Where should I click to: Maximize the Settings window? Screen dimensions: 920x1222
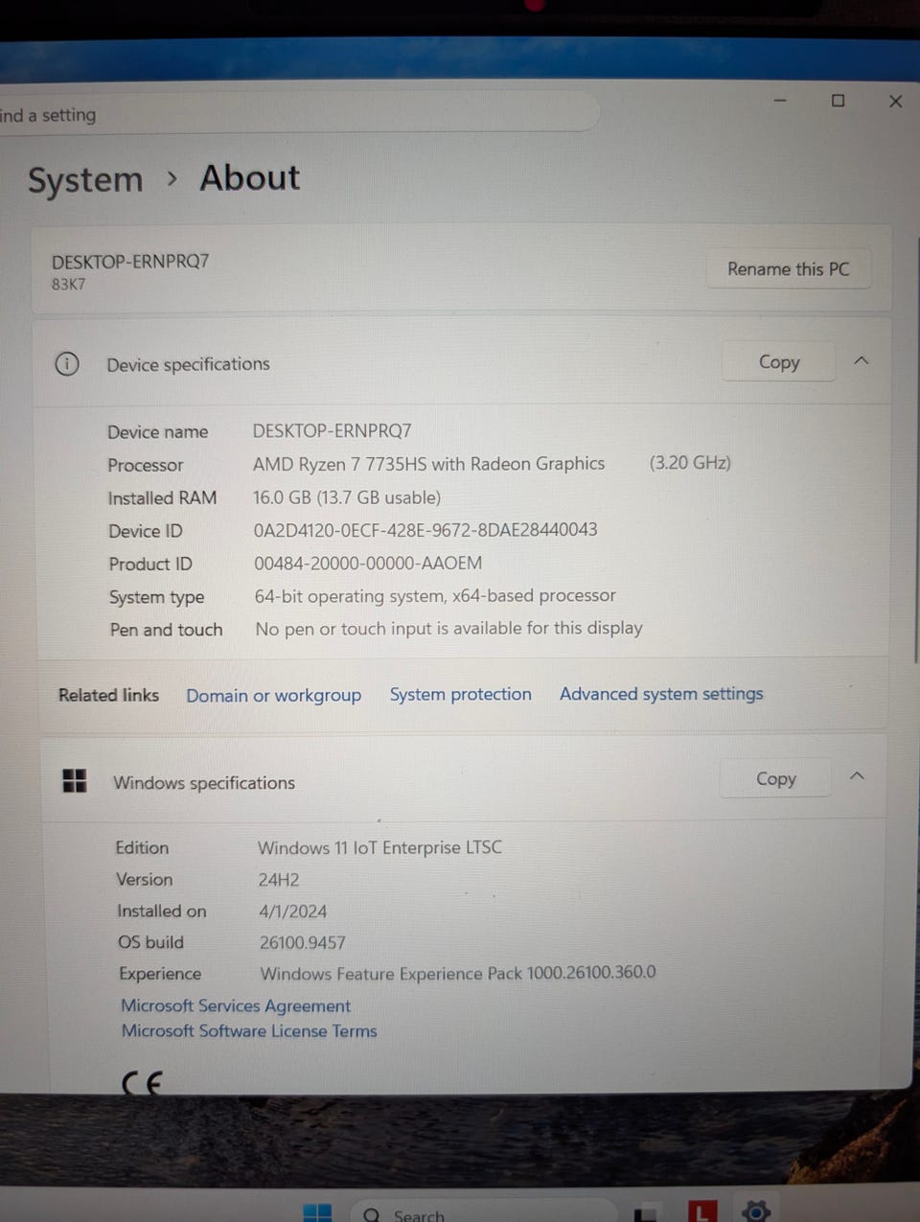[838, 101]
